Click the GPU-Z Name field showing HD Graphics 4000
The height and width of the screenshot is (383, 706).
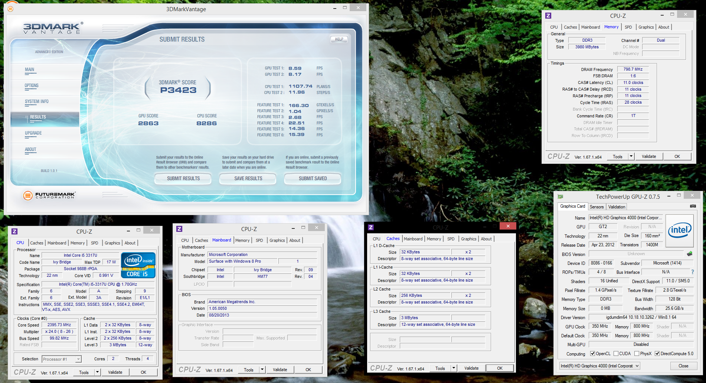pyautogui.click(x=625, y=218)
